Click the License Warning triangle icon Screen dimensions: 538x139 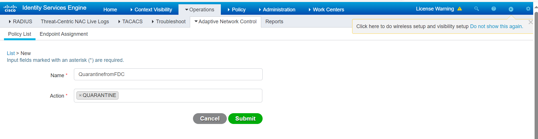point(460,9)
